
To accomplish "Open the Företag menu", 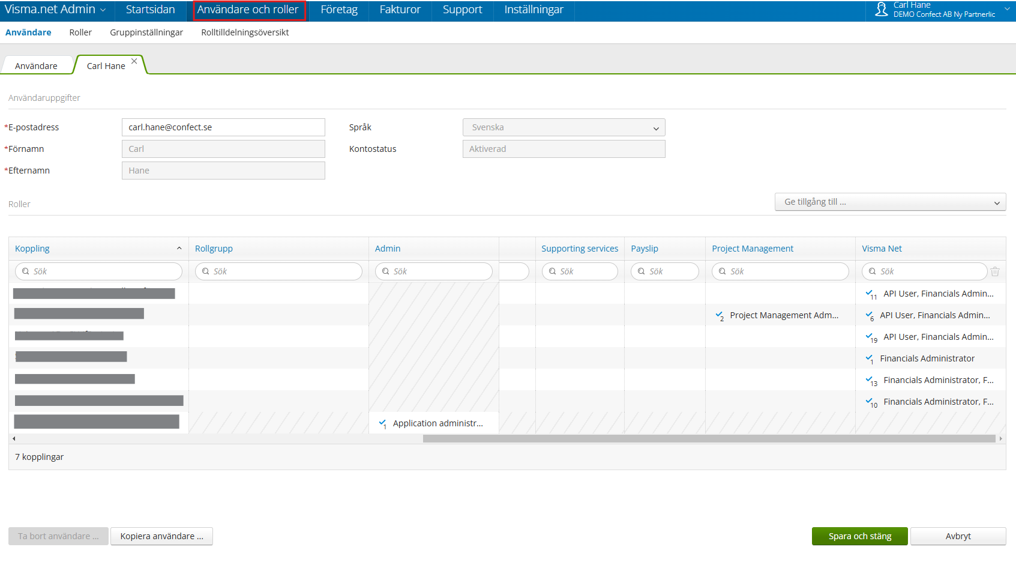I will click(338, 10).
